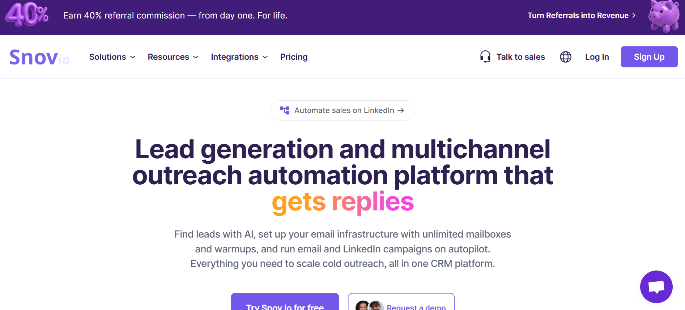Viewport: 685px width, 310px height.
Task: Click the 40% promo badge icon
Action: (x=27, y=14)
